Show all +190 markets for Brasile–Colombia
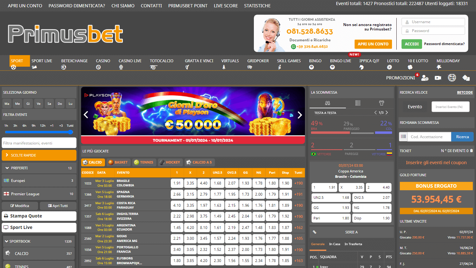Screen dimensions: 476x268 (299, 183)
